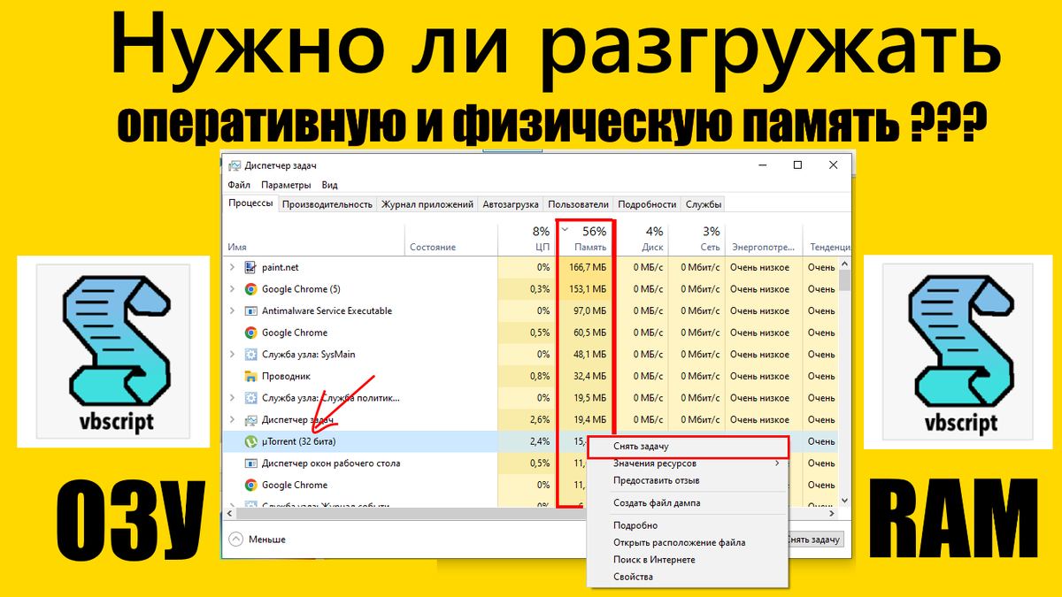Viewport: 1062px width, 597px height.
Task: Expand the paint.net process tree
Action: [x=232, y=267]
